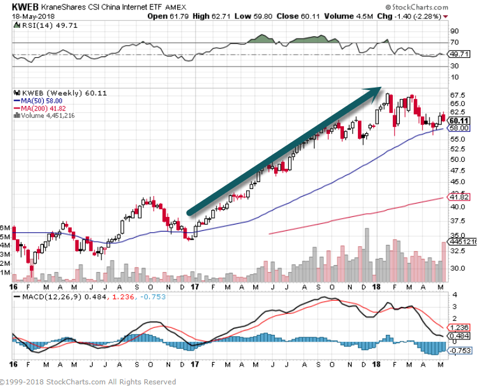Click the KWEB ticker symbol title
This screenshot has height=392, width=481.
point(25,7)
